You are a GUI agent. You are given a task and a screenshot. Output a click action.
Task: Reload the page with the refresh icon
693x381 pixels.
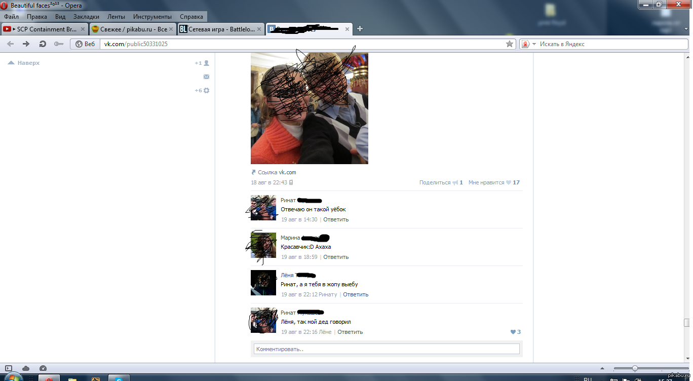43,44
